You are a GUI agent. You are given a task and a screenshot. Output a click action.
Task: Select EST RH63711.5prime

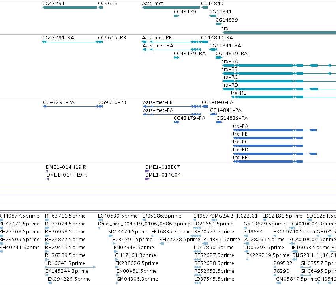tap(65, 216)
